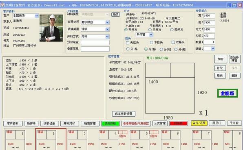
Task: Start a 新开单
Action: click(x=31, y=124)
